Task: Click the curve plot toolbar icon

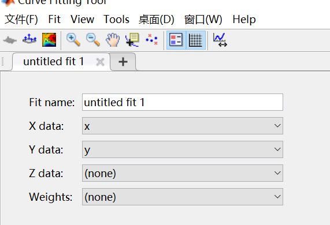Action: [x=10, y=40]
